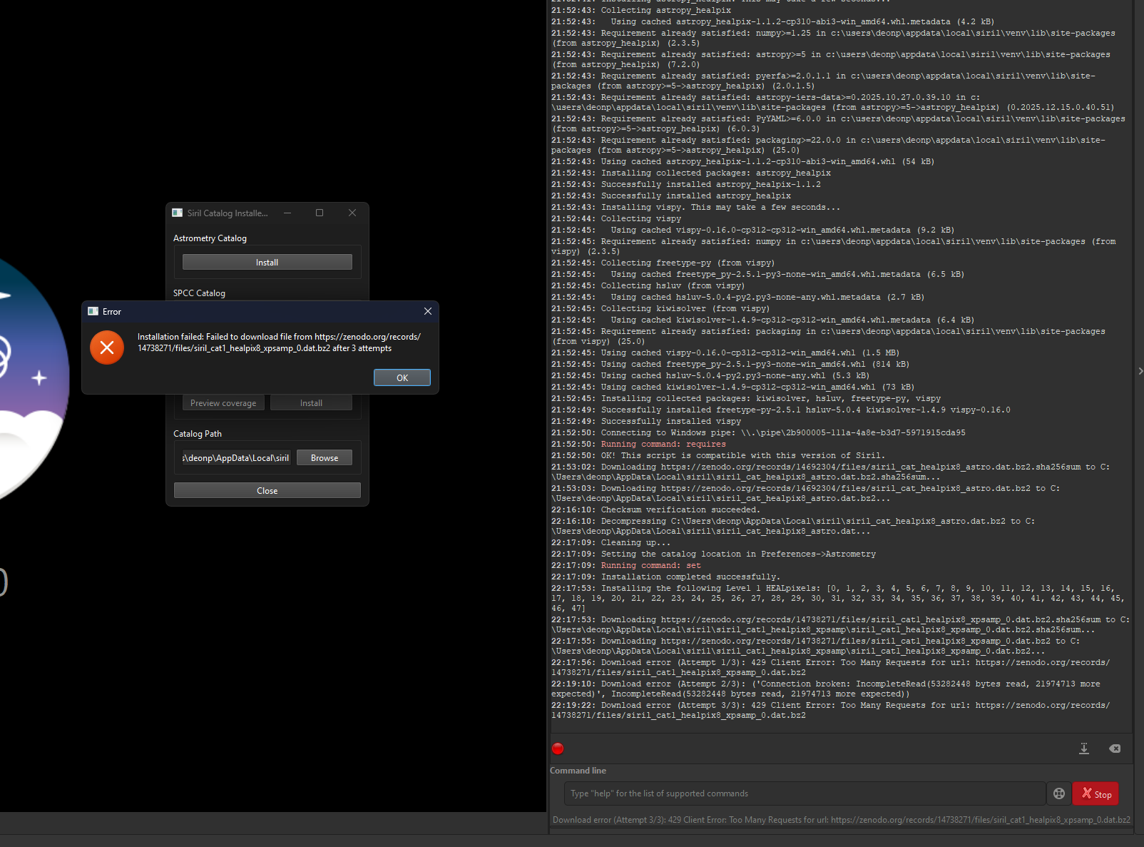Minimize the Siril Catalog Installer window

pyautogui.click(x=287, y=213)
